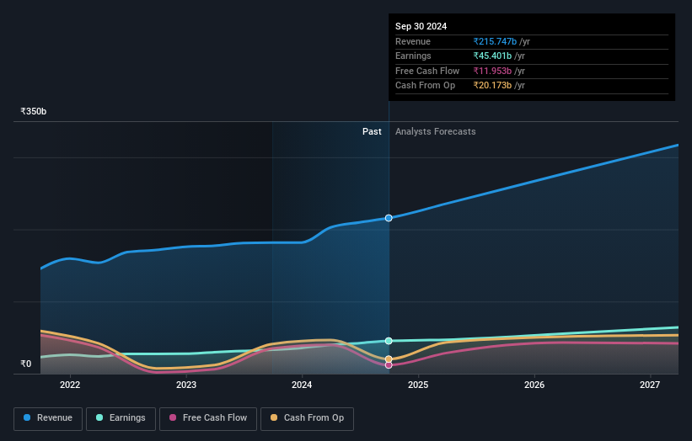Click the teal Earnings legend dot
Screen dimensions: 692x441
point(99,417)
